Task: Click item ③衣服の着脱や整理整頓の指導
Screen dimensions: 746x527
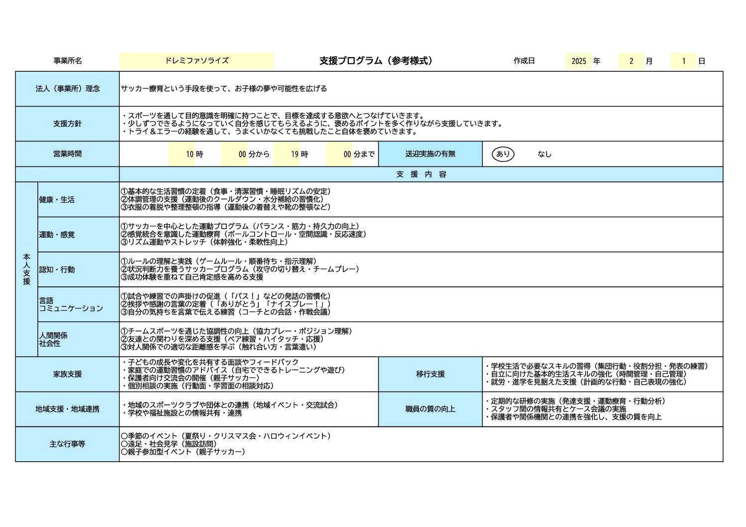Action: [226, 207]
